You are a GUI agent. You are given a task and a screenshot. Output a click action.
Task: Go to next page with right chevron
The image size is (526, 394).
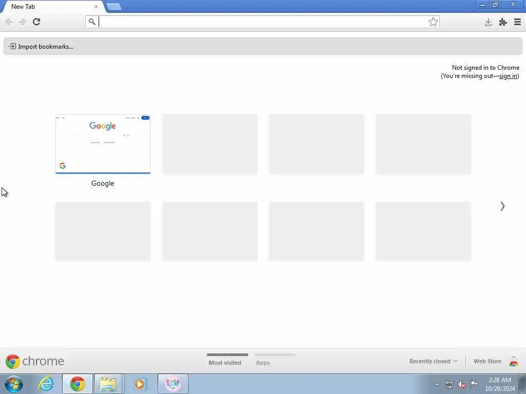coord(502,206)
